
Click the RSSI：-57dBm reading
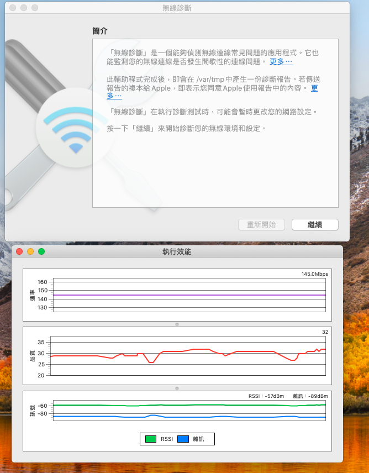[x=266, y=396]
